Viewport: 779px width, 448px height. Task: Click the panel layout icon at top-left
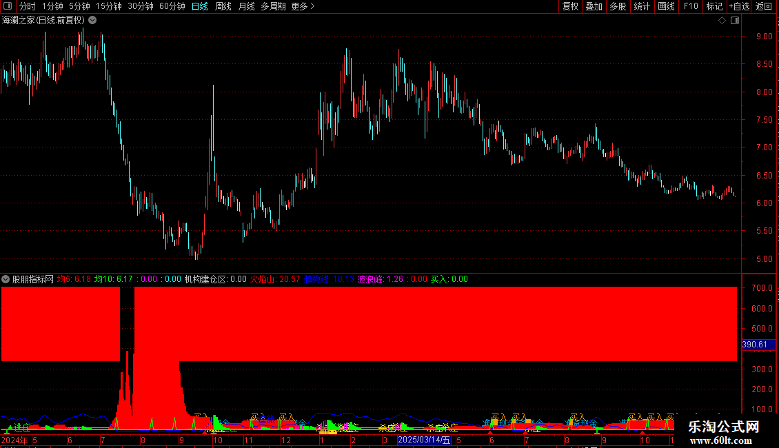[x=8, y=6]
